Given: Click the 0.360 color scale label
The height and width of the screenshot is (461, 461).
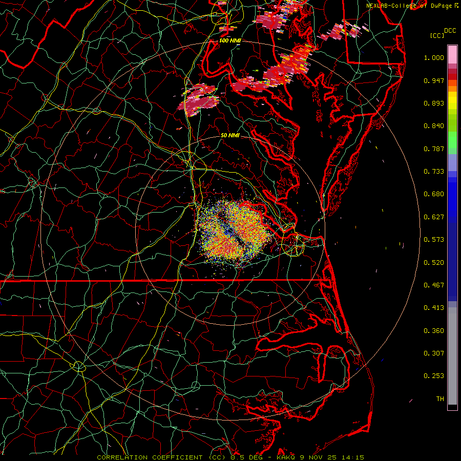Looking at the screenshot, I should pyautogui.click(x=434, y=331).
